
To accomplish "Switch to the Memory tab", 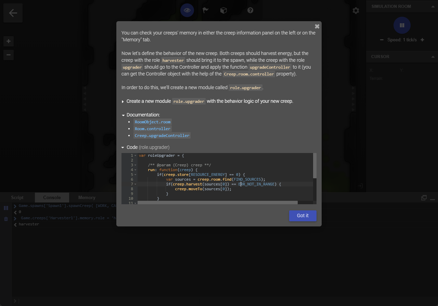I will [87, 197].
